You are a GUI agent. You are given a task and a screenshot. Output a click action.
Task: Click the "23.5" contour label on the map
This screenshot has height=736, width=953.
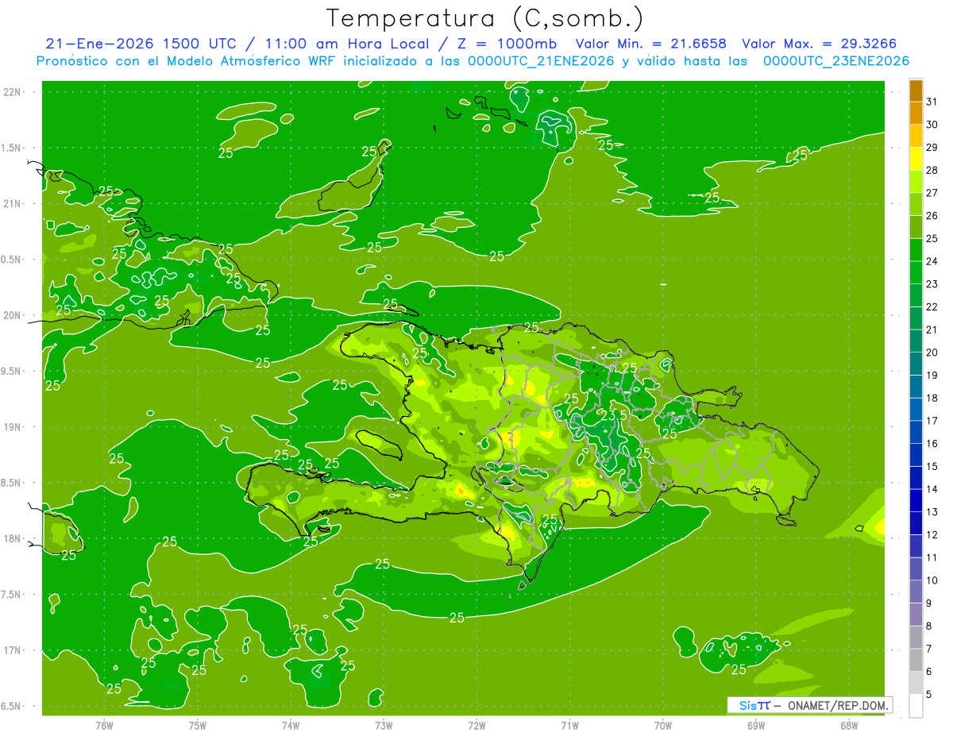coord(614,415)
